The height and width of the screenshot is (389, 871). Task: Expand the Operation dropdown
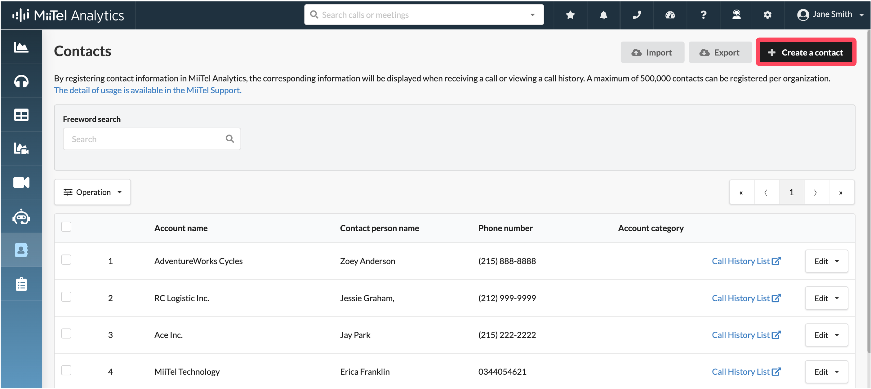coord(92,192)
